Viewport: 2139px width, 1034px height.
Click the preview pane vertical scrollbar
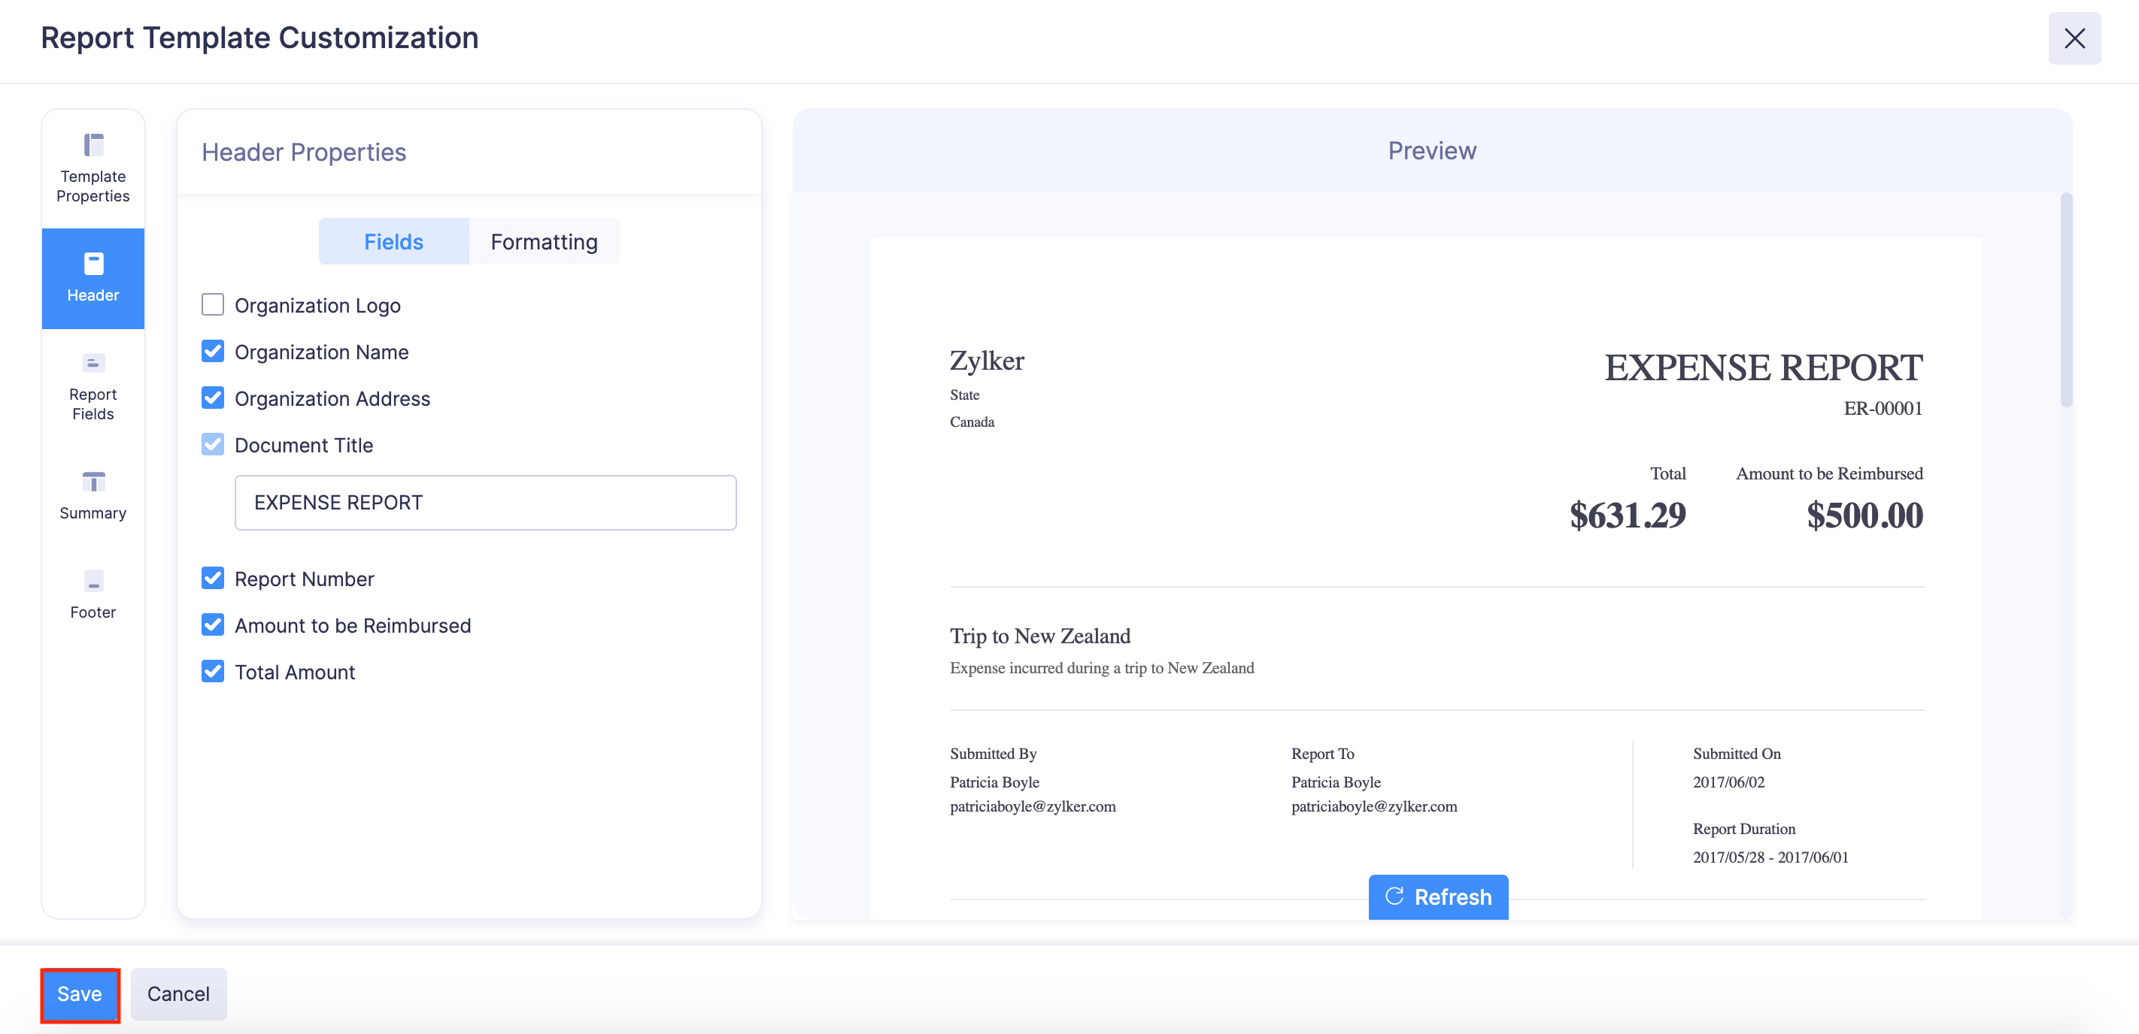point(2066,301)
